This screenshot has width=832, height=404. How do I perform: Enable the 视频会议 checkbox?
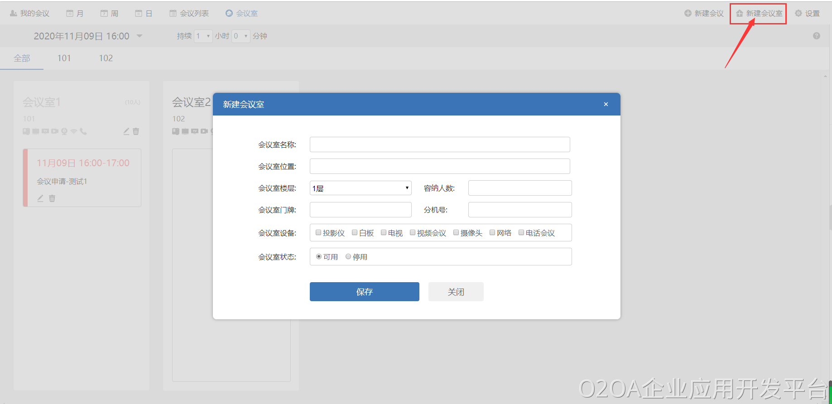pos(413,233)
